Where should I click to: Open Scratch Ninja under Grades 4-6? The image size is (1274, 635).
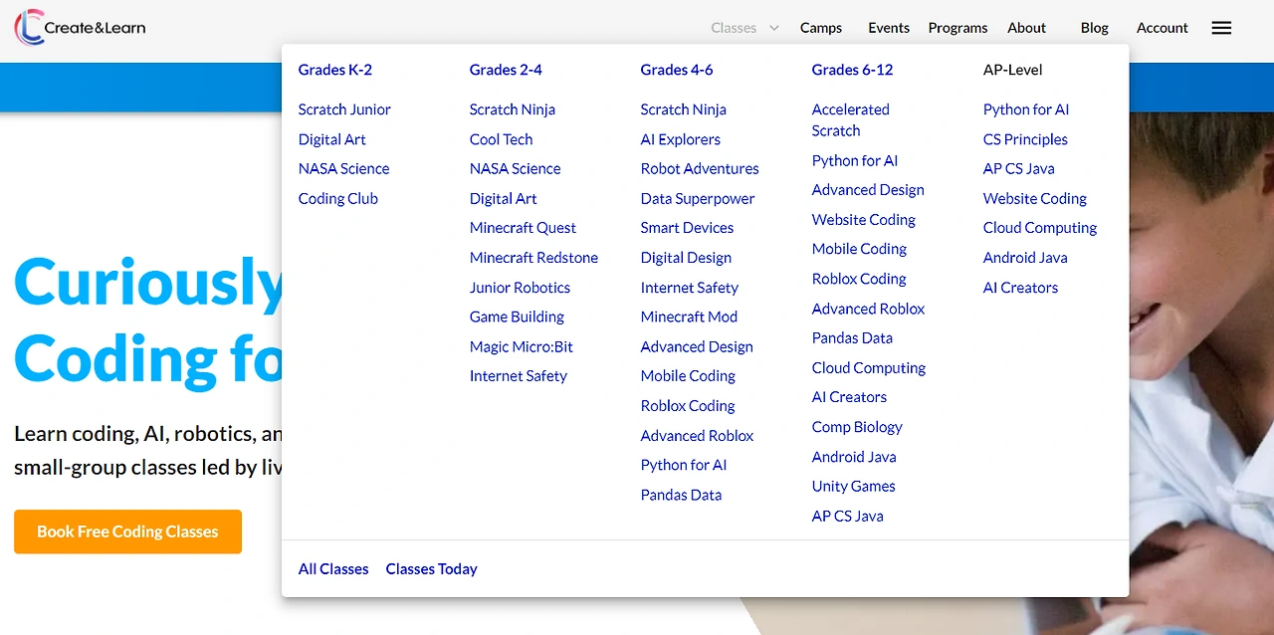(x=684, y=109)
